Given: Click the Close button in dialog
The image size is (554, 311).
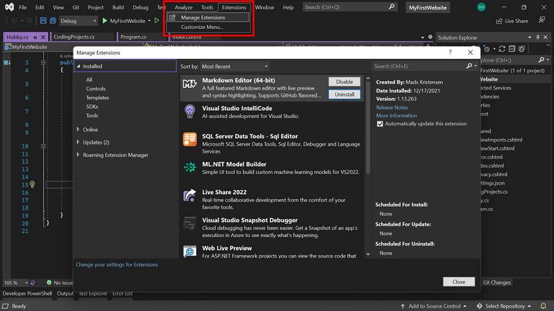Looking at the screenshot, I should pos(459,282).
